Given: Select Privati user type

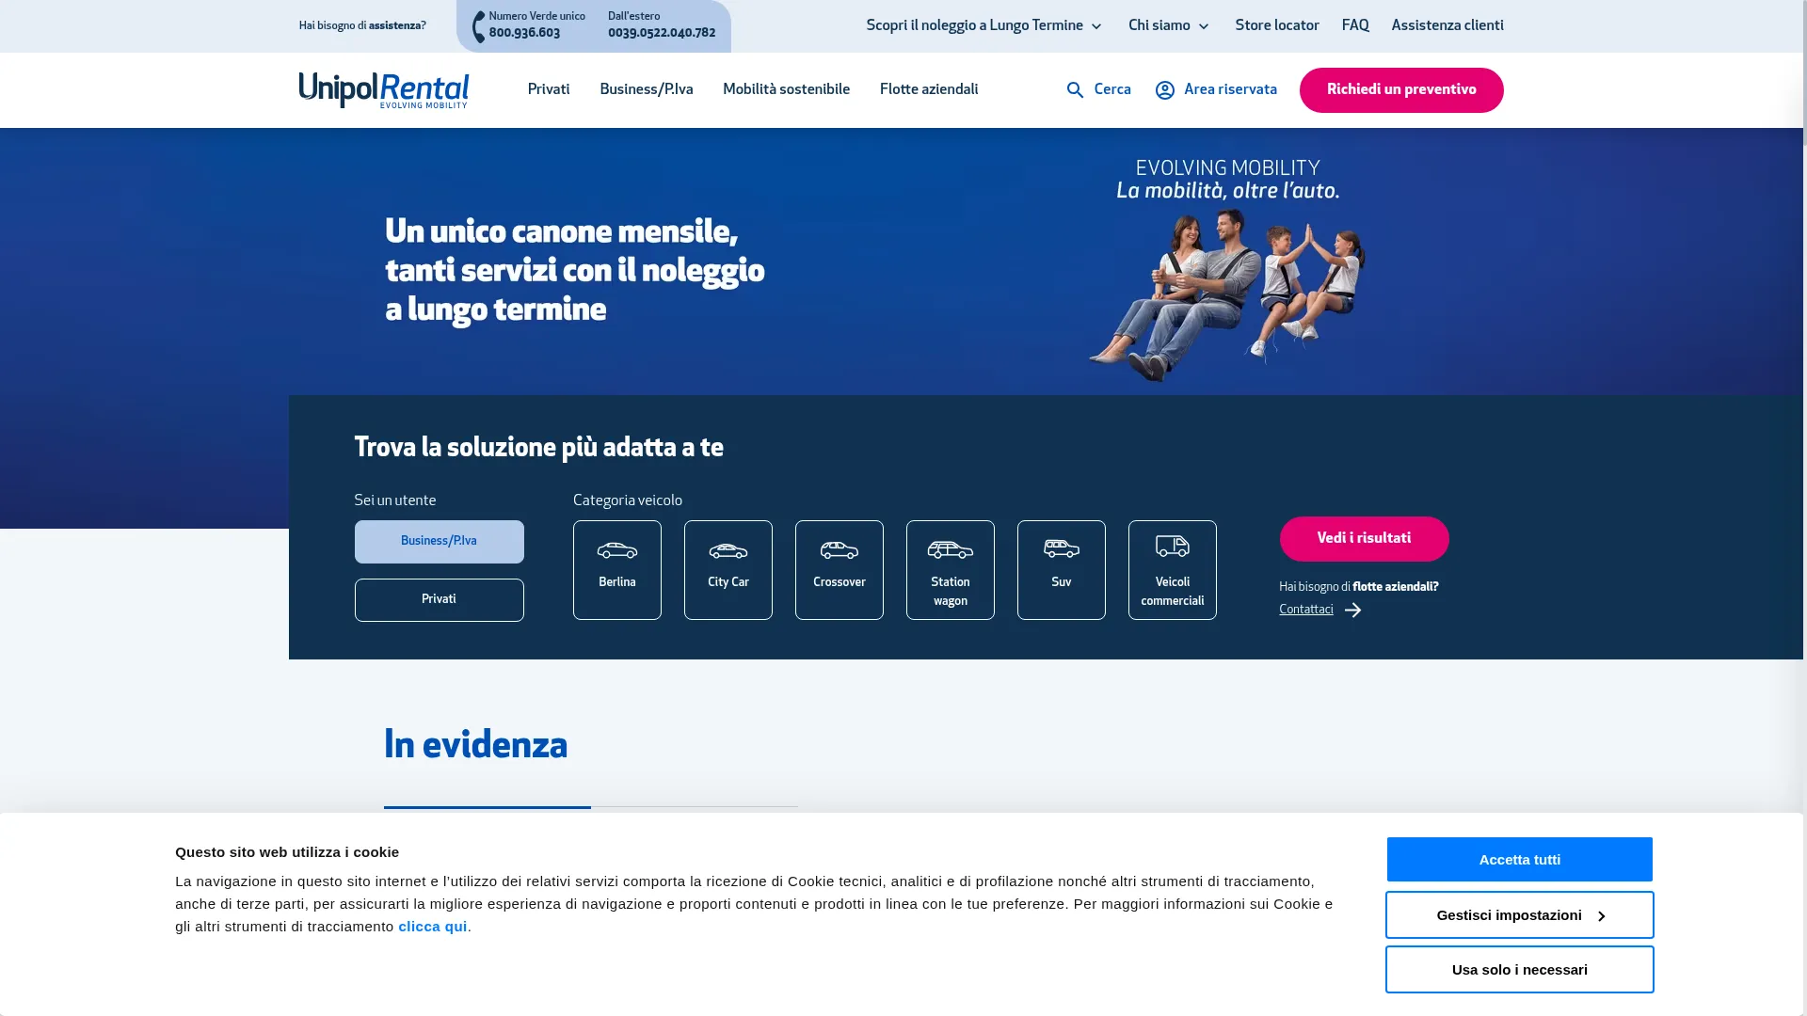Looking at the screenshot, I should (440, 600).
